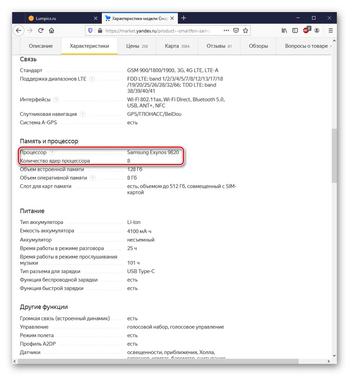Image resolution: width=349 pixels, height=376 pixels.
Task: Open a new browser tab
Action: click(x=184, y=18)
